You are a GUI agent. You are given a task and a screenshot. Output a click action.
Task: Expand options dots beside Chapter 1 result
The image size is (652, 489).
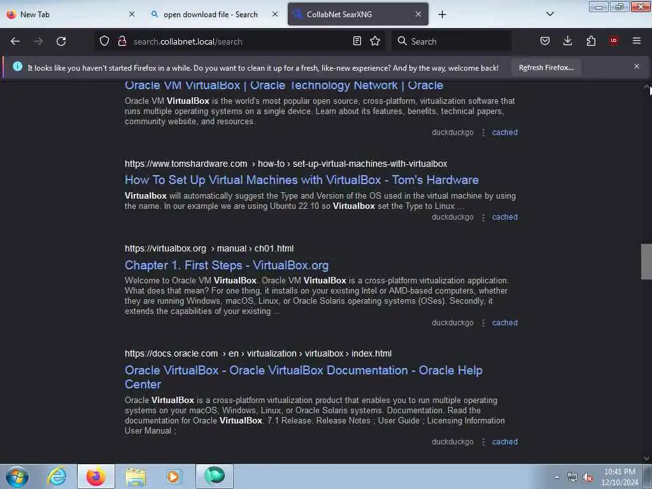click(483, 323)
